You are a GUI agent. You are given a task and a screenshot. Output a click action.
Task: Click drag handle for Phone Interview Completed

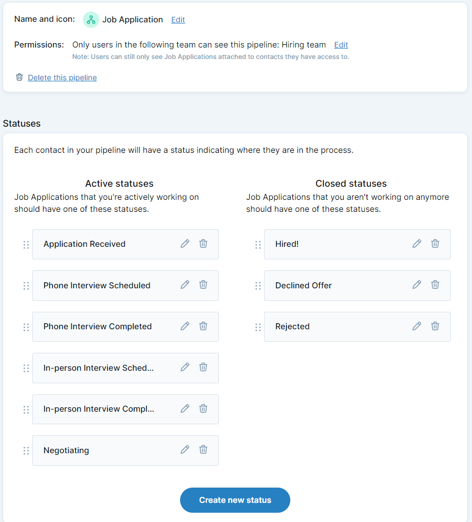coord(26,327)
